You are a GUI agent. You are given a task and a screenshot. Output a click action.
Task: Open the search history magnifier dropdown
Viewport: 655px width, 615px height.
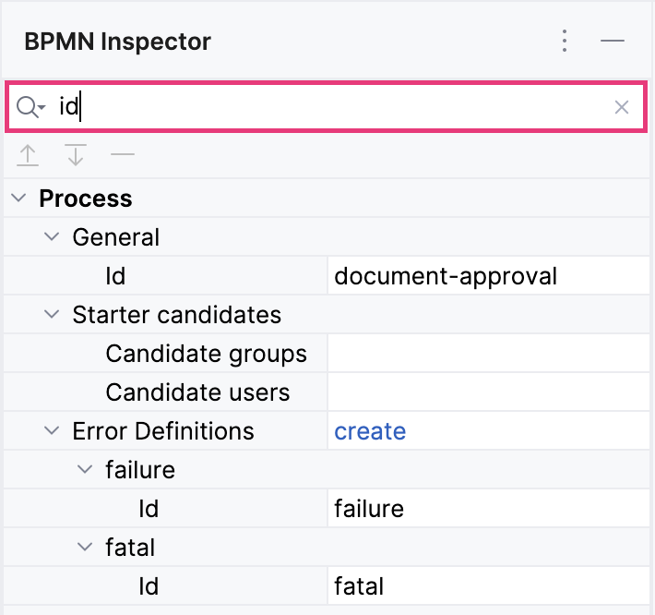(x=30, y=108)
